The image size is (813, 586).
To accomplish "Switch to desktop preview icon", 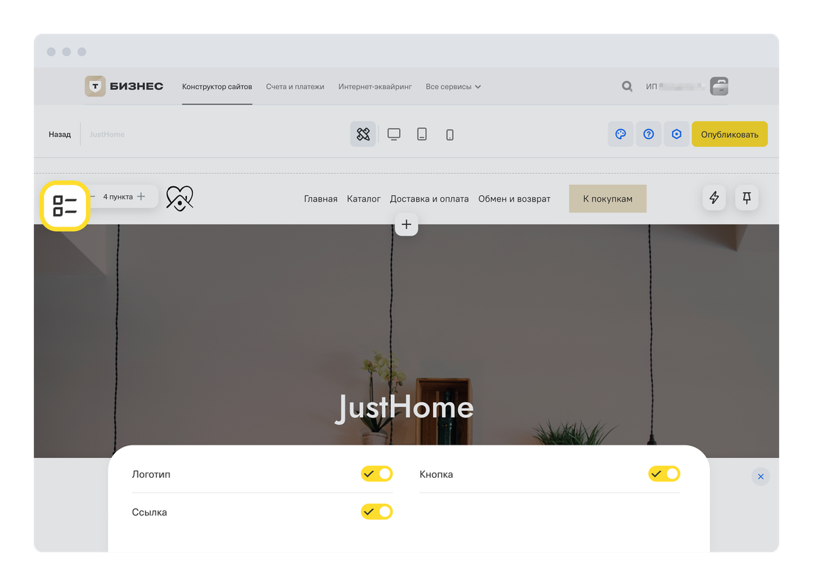I will pyautogui.click(x=394, y=134).
